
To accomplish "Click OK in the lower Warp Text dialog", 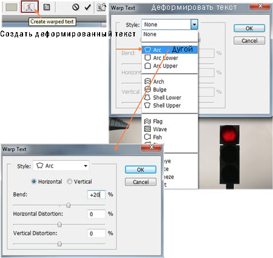I will coord(141,169).
